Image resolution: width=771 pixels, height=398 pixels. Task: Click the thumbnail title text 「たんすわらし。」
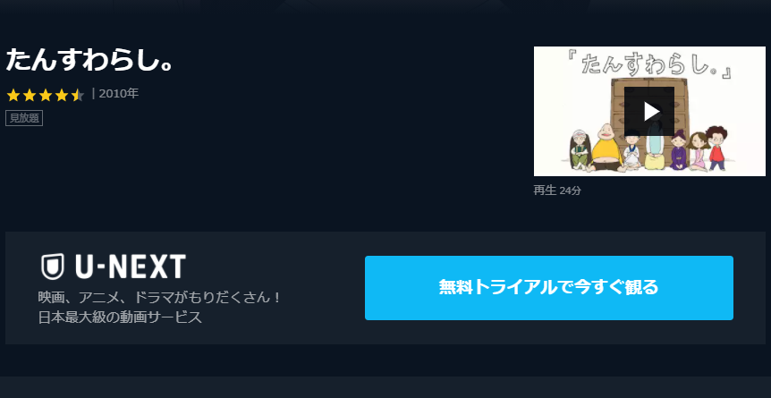(651, 64)
